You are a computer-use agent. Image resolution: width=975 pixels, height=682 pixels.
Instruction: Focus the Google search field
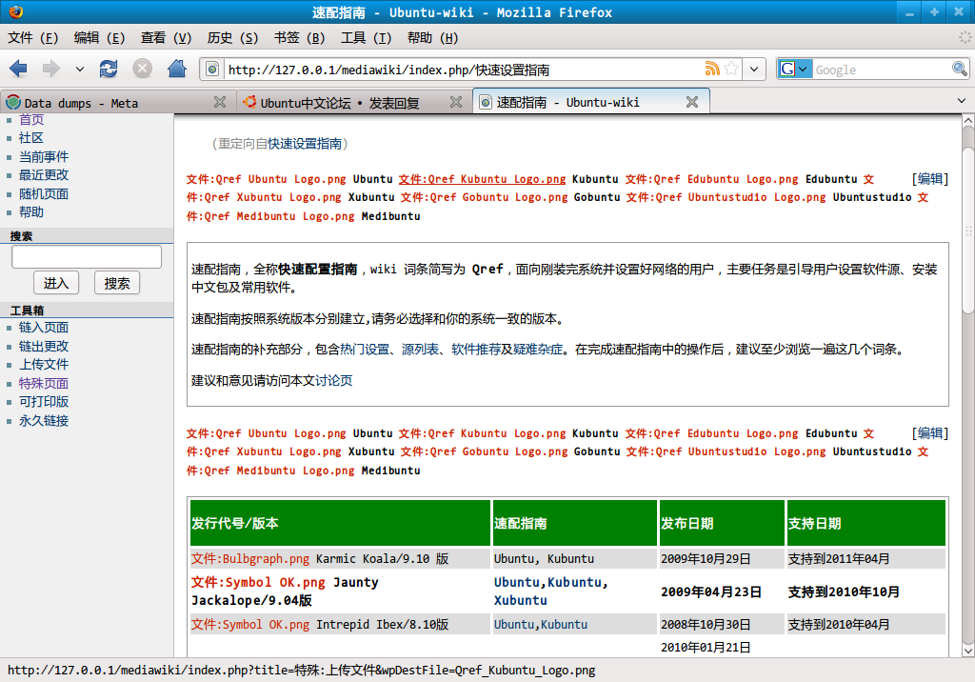point(882,70)
